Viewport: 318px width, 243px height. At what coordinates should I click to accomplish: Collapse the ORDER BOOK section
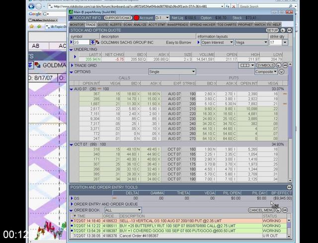click(x=71, y=210)
